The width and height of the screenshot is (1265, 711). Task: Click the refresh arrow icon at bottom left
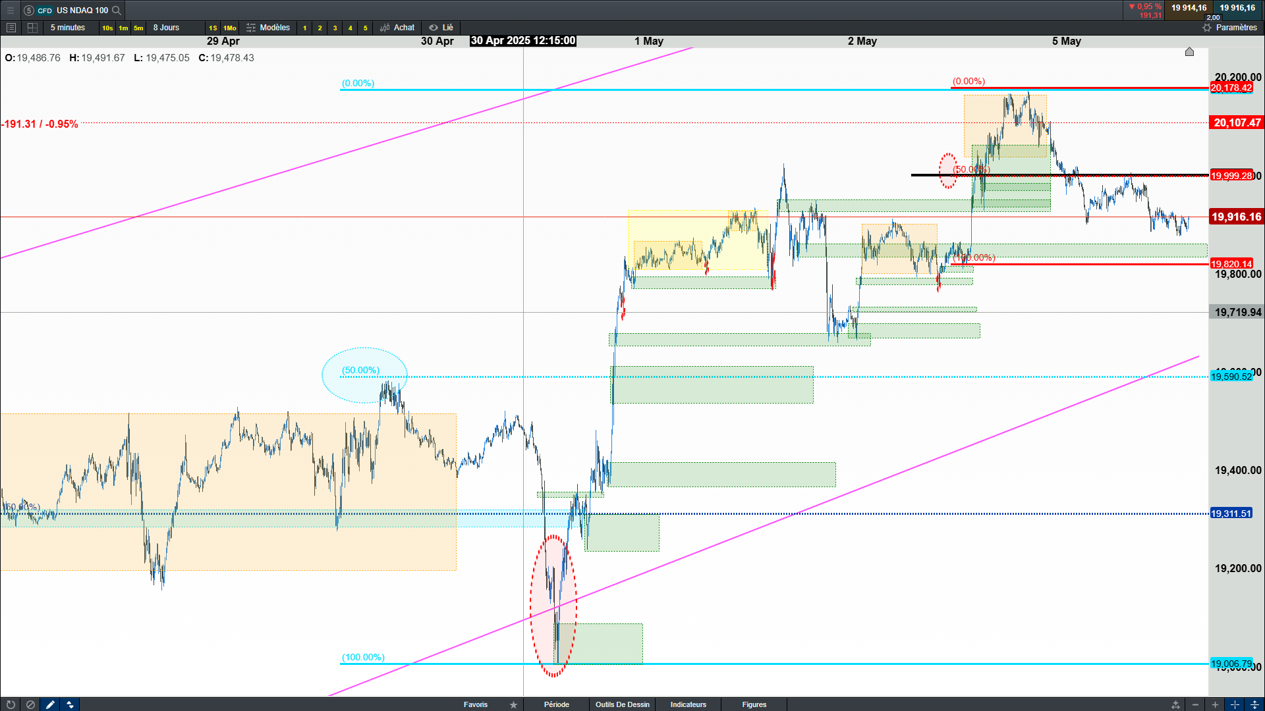click(11, 704)
